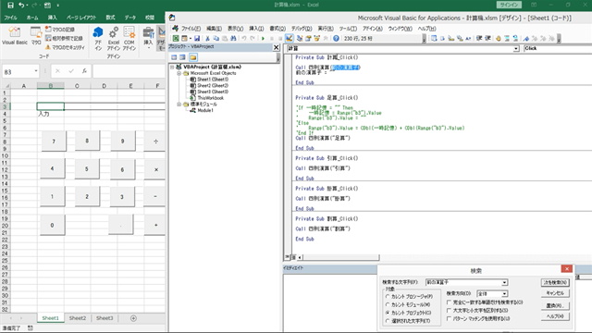The image size is (592, 333).
Task: Toggle bookmark with blue flag icon
Action: point(526,38)
